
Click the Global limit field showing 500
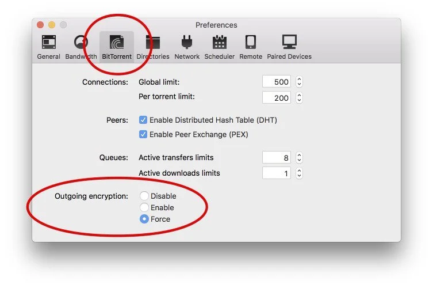click(x=277, y=82)
